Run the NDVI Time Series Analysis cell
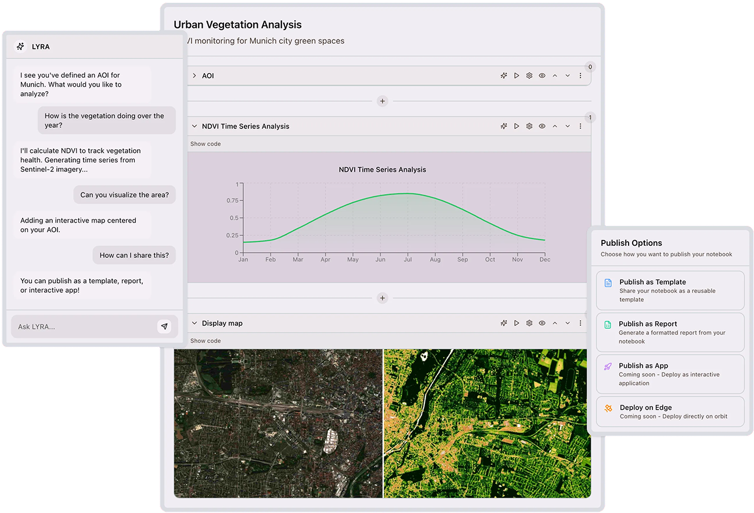The image size is (754, 513). click(517, 125)
